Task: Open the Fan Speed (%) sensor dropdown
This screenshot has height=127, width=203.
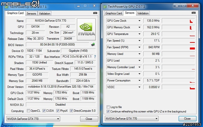Action: 140,41
